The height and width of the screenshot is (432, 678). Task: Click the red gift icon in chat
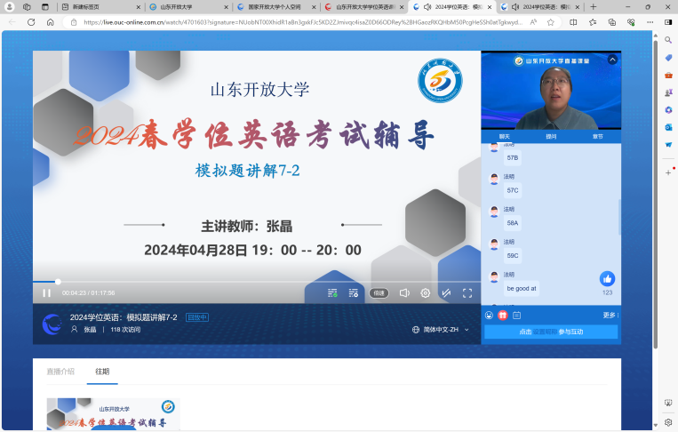click(502, 316)
